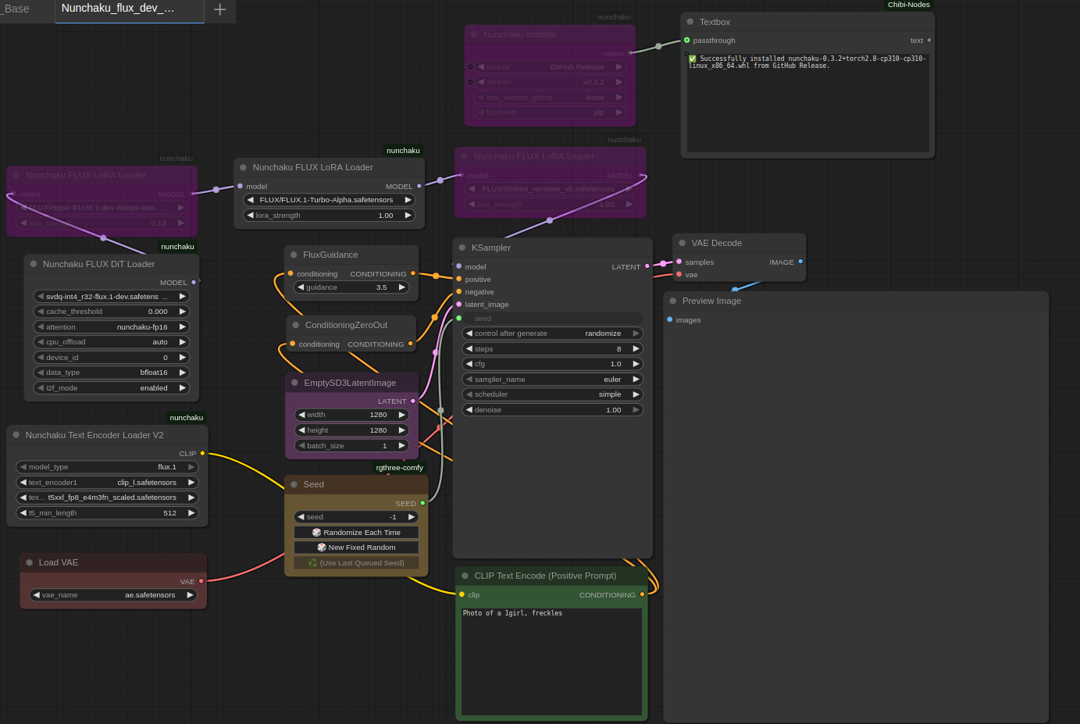Viewport: 1080px width, 724px height.
Task: Open the FLUX.1-Turbo-Alpha LoRA file selector
Action: pyautogui.click(x=329, y=200)
